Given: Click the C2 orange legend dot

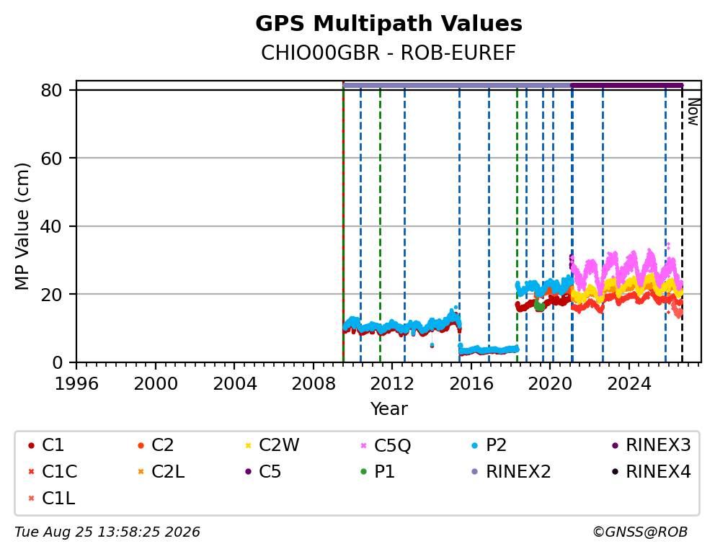Looking at the screenshot, I should 141,445.
